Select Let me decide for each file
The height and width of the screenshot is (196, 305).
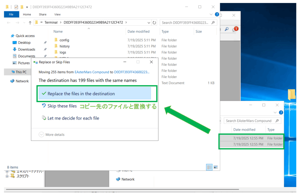73,118
